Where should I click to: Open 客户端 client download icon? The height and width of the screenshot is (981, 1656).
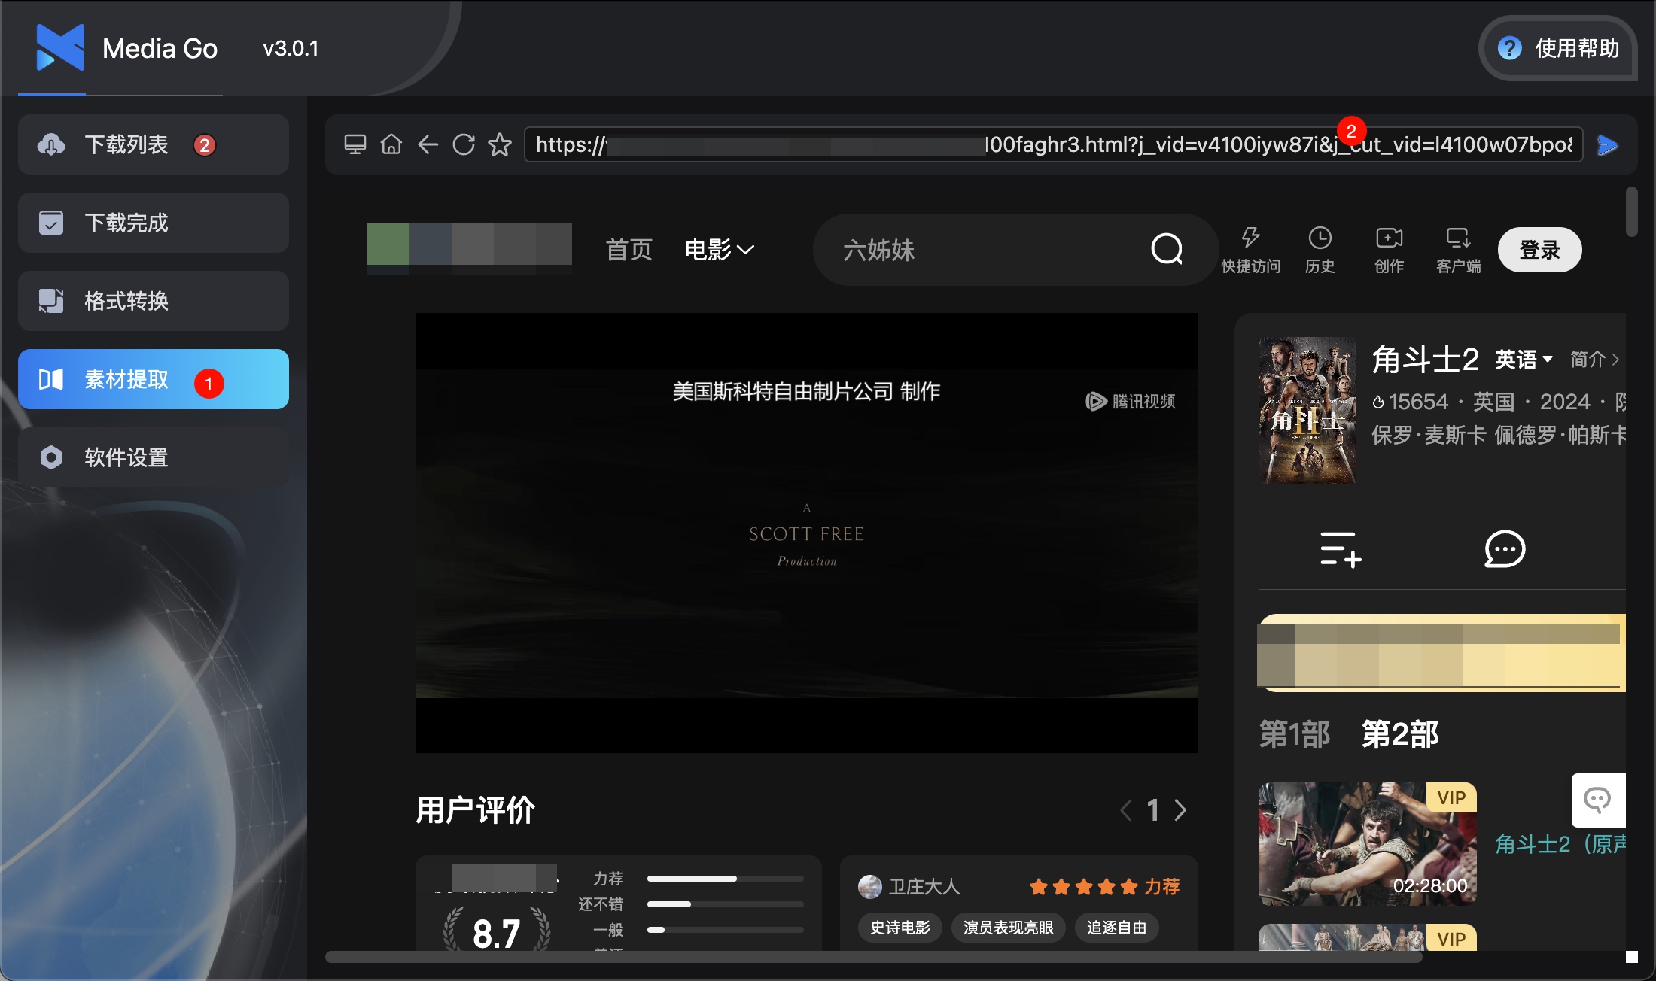coord(1458,248)
